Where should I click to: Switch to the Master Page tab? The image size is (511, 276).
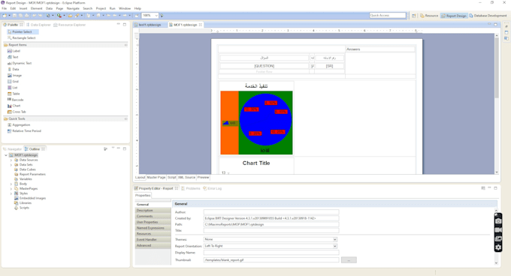156,178
